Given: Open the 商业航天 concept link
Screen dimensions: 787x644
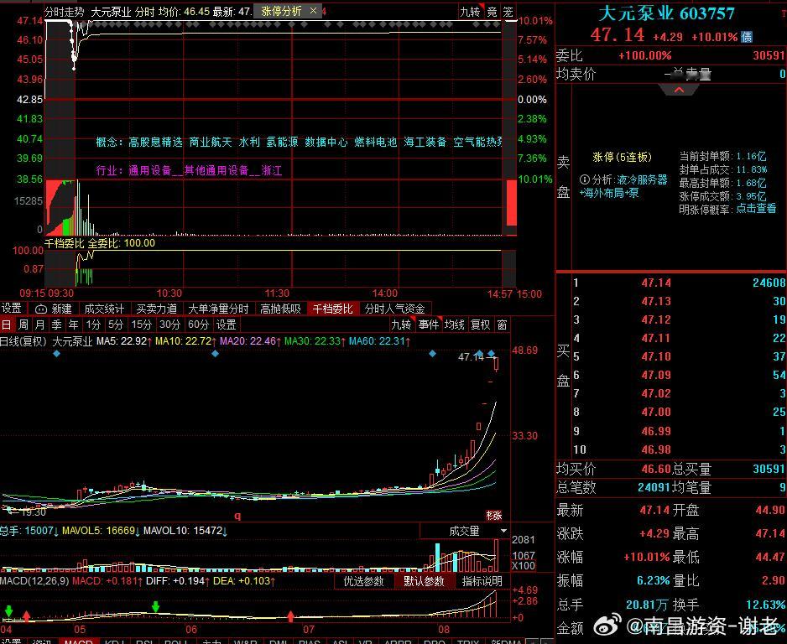Looking at the screenshot, I should pyautogui.click(x=211, y=143).
